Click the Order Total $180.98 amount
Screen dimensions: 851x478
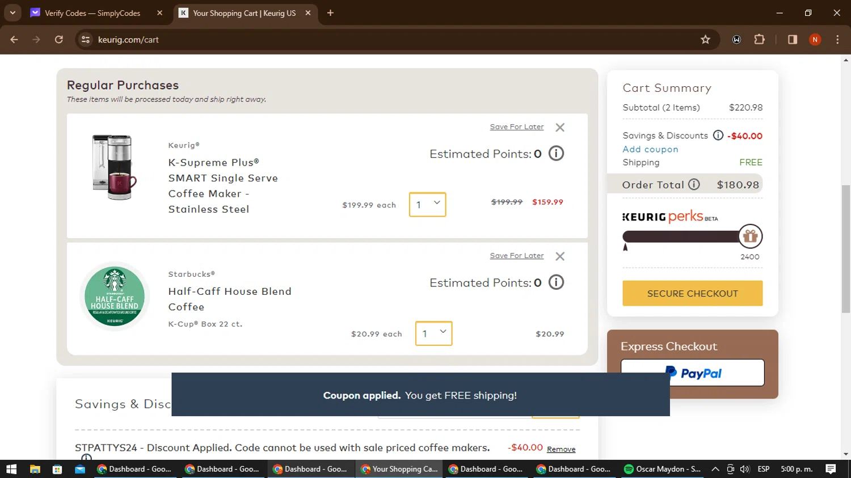click(x=738, y=185)
